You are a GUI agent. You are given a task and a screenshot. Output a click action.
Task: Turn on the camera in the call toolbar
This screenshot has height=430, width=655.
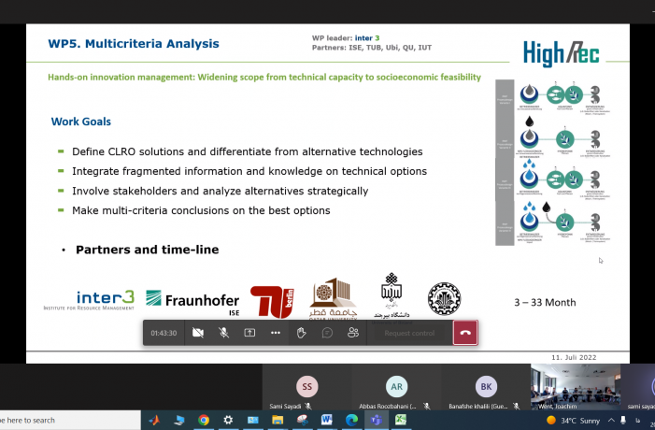click(x=198, y=333)
